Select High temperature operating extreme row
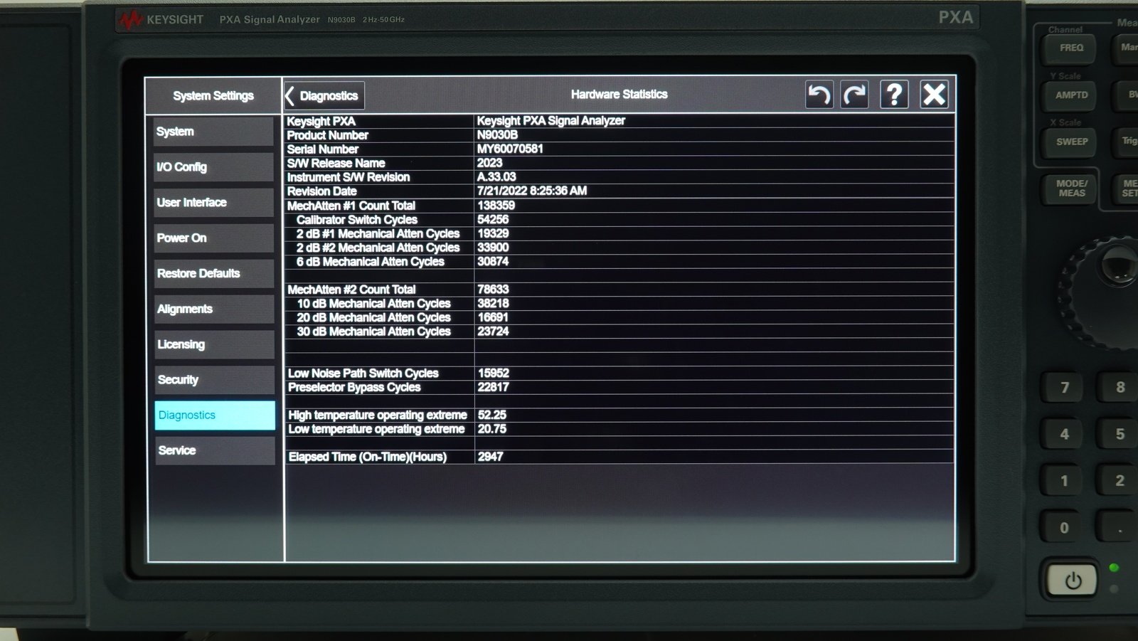Image resolution: width=1138 pixels, height=641 pixels. pos(619,415)
